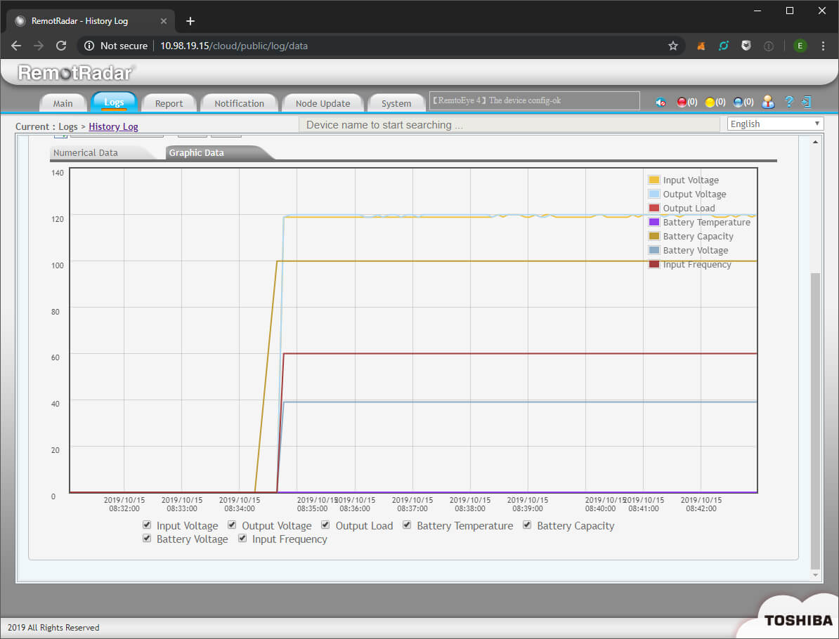
Task: Bookmark this page with the star icon
Action: (x=672, y=46)
